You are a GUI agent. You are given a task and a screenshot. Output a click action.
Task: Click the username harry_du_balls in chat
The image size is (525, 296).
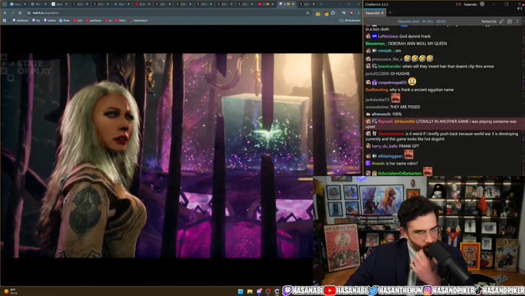(x=384, y=146)
